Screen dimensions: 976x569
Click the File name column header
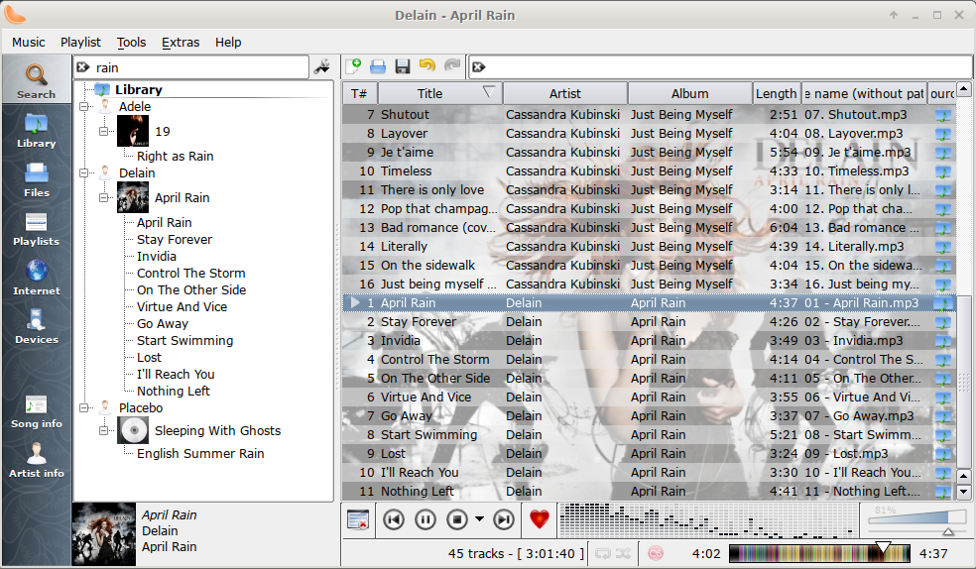pos(864,93)
